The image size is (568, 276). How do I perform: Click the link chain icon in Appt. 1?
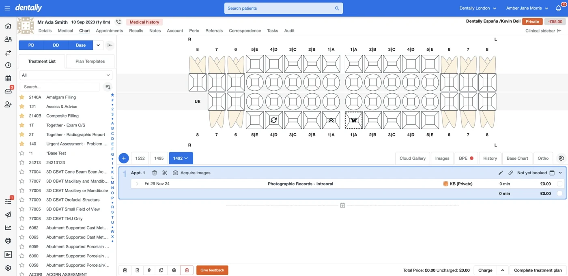pos(511,173)
